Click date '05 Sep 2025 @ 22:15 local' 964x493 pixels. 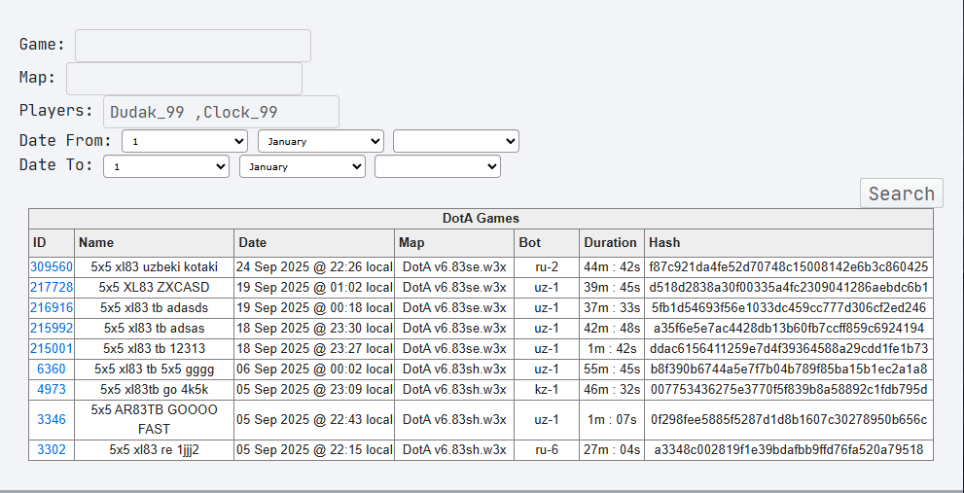tap(314, 449)
